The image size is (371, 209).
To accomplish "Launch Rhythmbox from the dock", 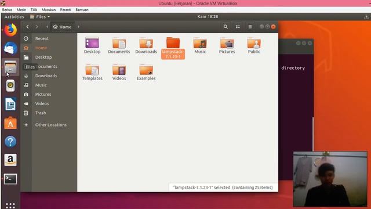I will tap(10, 85).
